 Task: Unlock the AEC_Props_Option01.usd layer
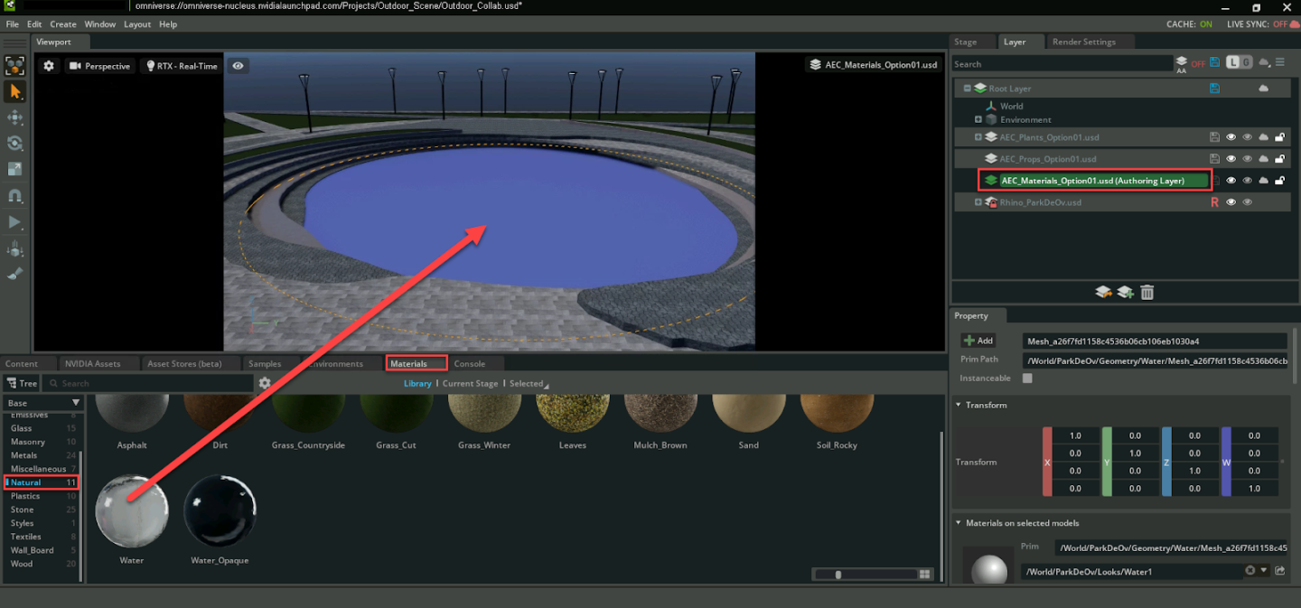click(1279, 159)
